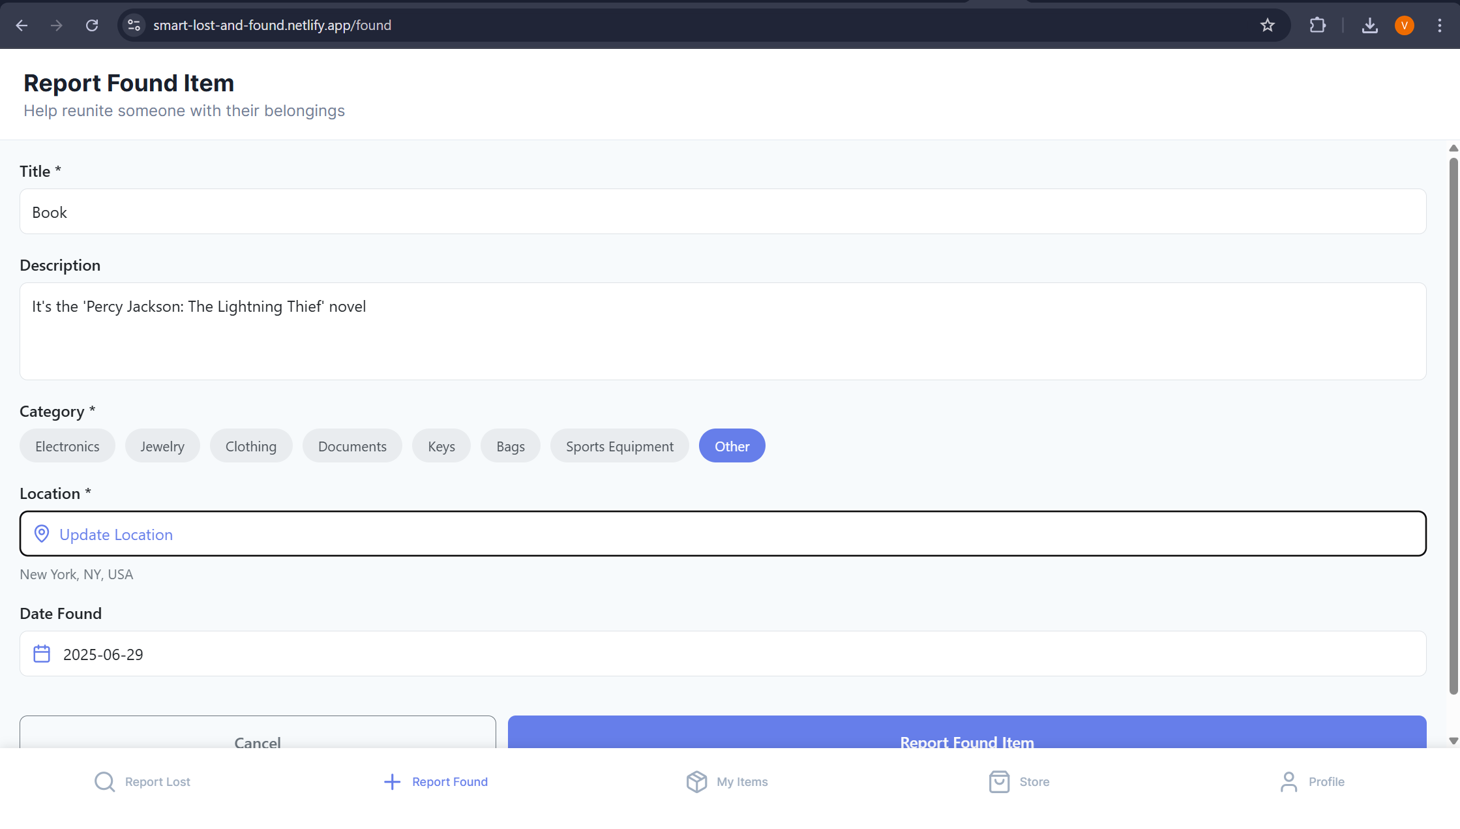The width and height of the screenshot is (1460, 829).
Task: Click the map pin Update Location icon
Action: [x=42, y=534]
